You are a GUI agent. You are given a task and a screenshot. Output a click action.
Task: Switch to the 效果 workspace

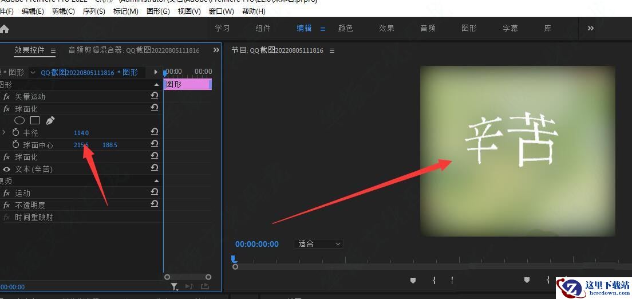[386, 28]
